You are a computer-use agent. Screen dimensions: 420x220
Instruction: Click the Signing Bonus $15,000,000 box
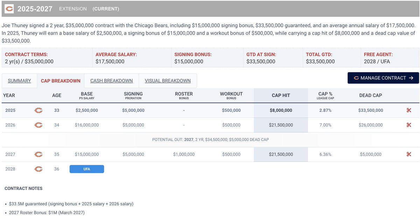207,58
